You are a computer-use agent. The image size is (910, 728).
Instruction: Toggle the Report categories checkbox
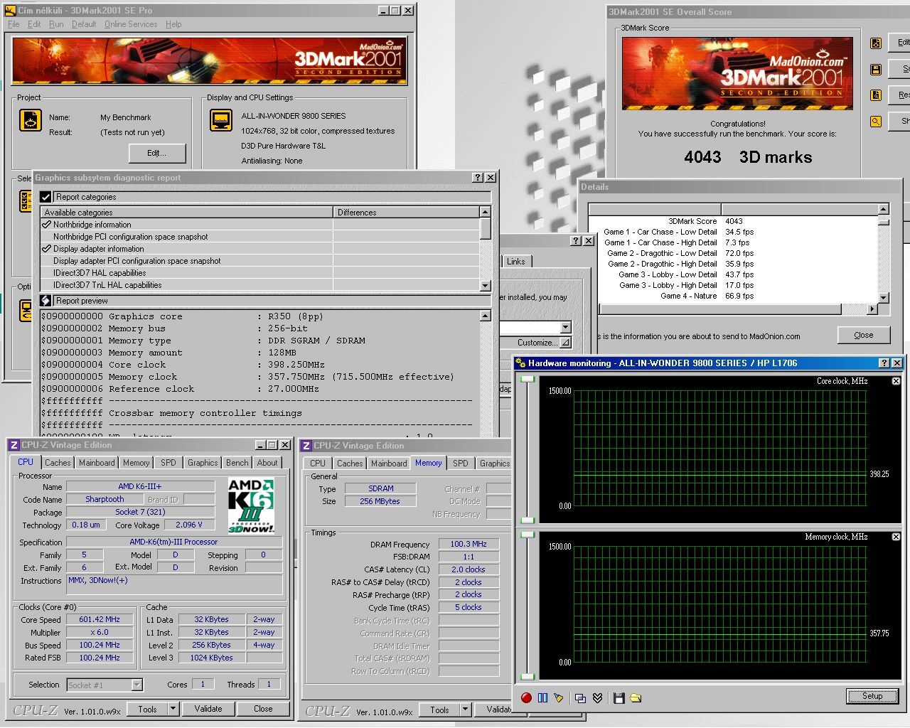[x=45, y=197]
